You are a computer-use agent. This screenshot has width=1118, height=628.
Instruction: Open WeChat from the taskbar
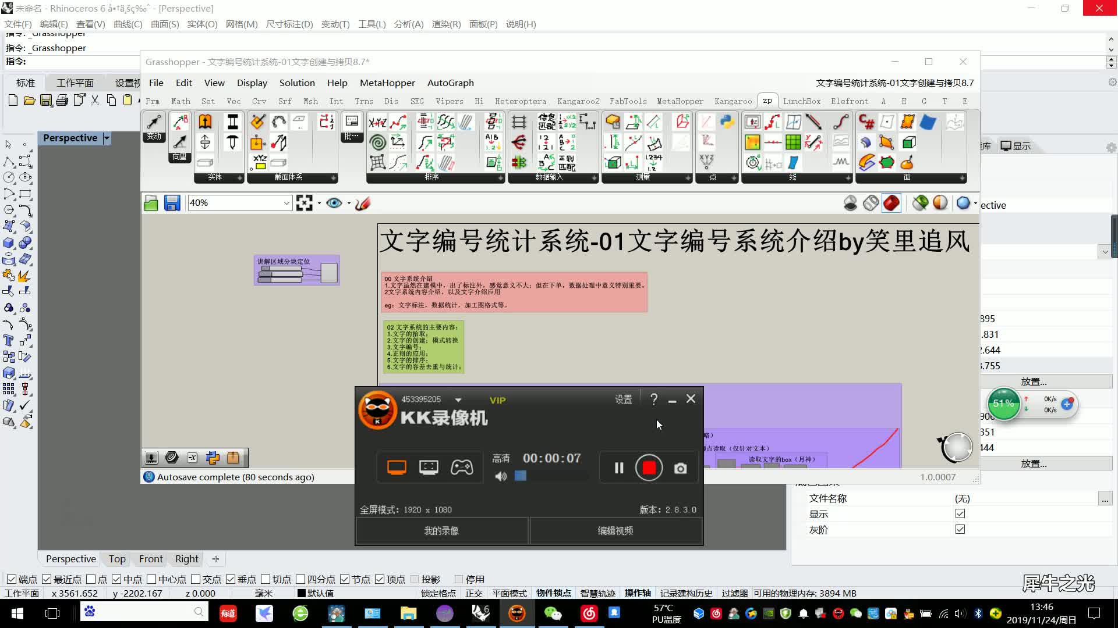(553, 613)
